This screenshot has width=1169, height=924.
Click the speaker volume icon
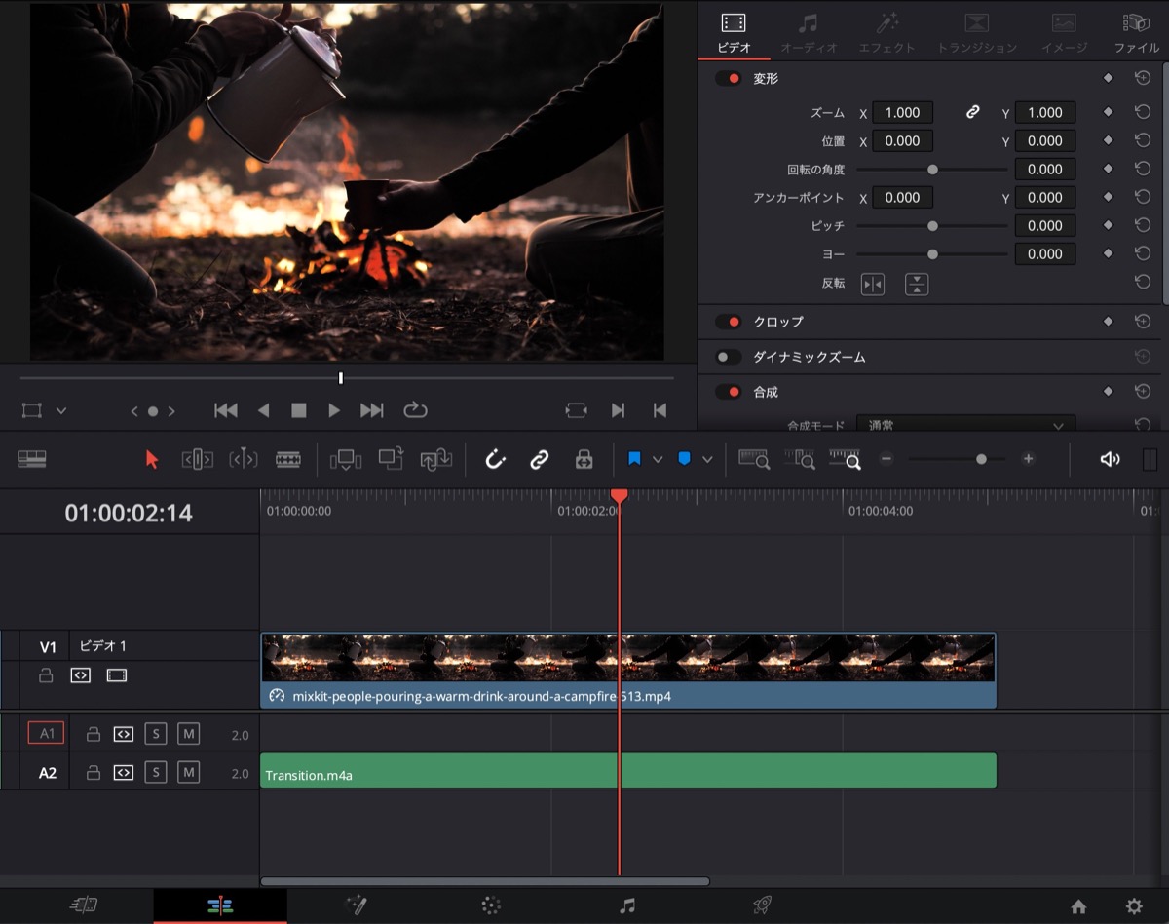1110,459
